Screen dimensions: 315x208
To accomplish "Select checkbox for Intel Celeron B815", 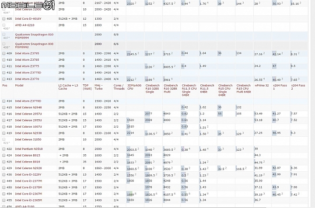I will 3,155.
